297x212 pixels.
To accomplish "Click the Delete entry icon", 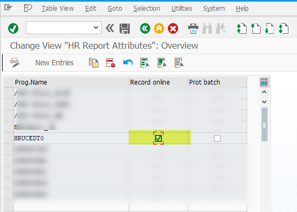I will click(110, 63).
